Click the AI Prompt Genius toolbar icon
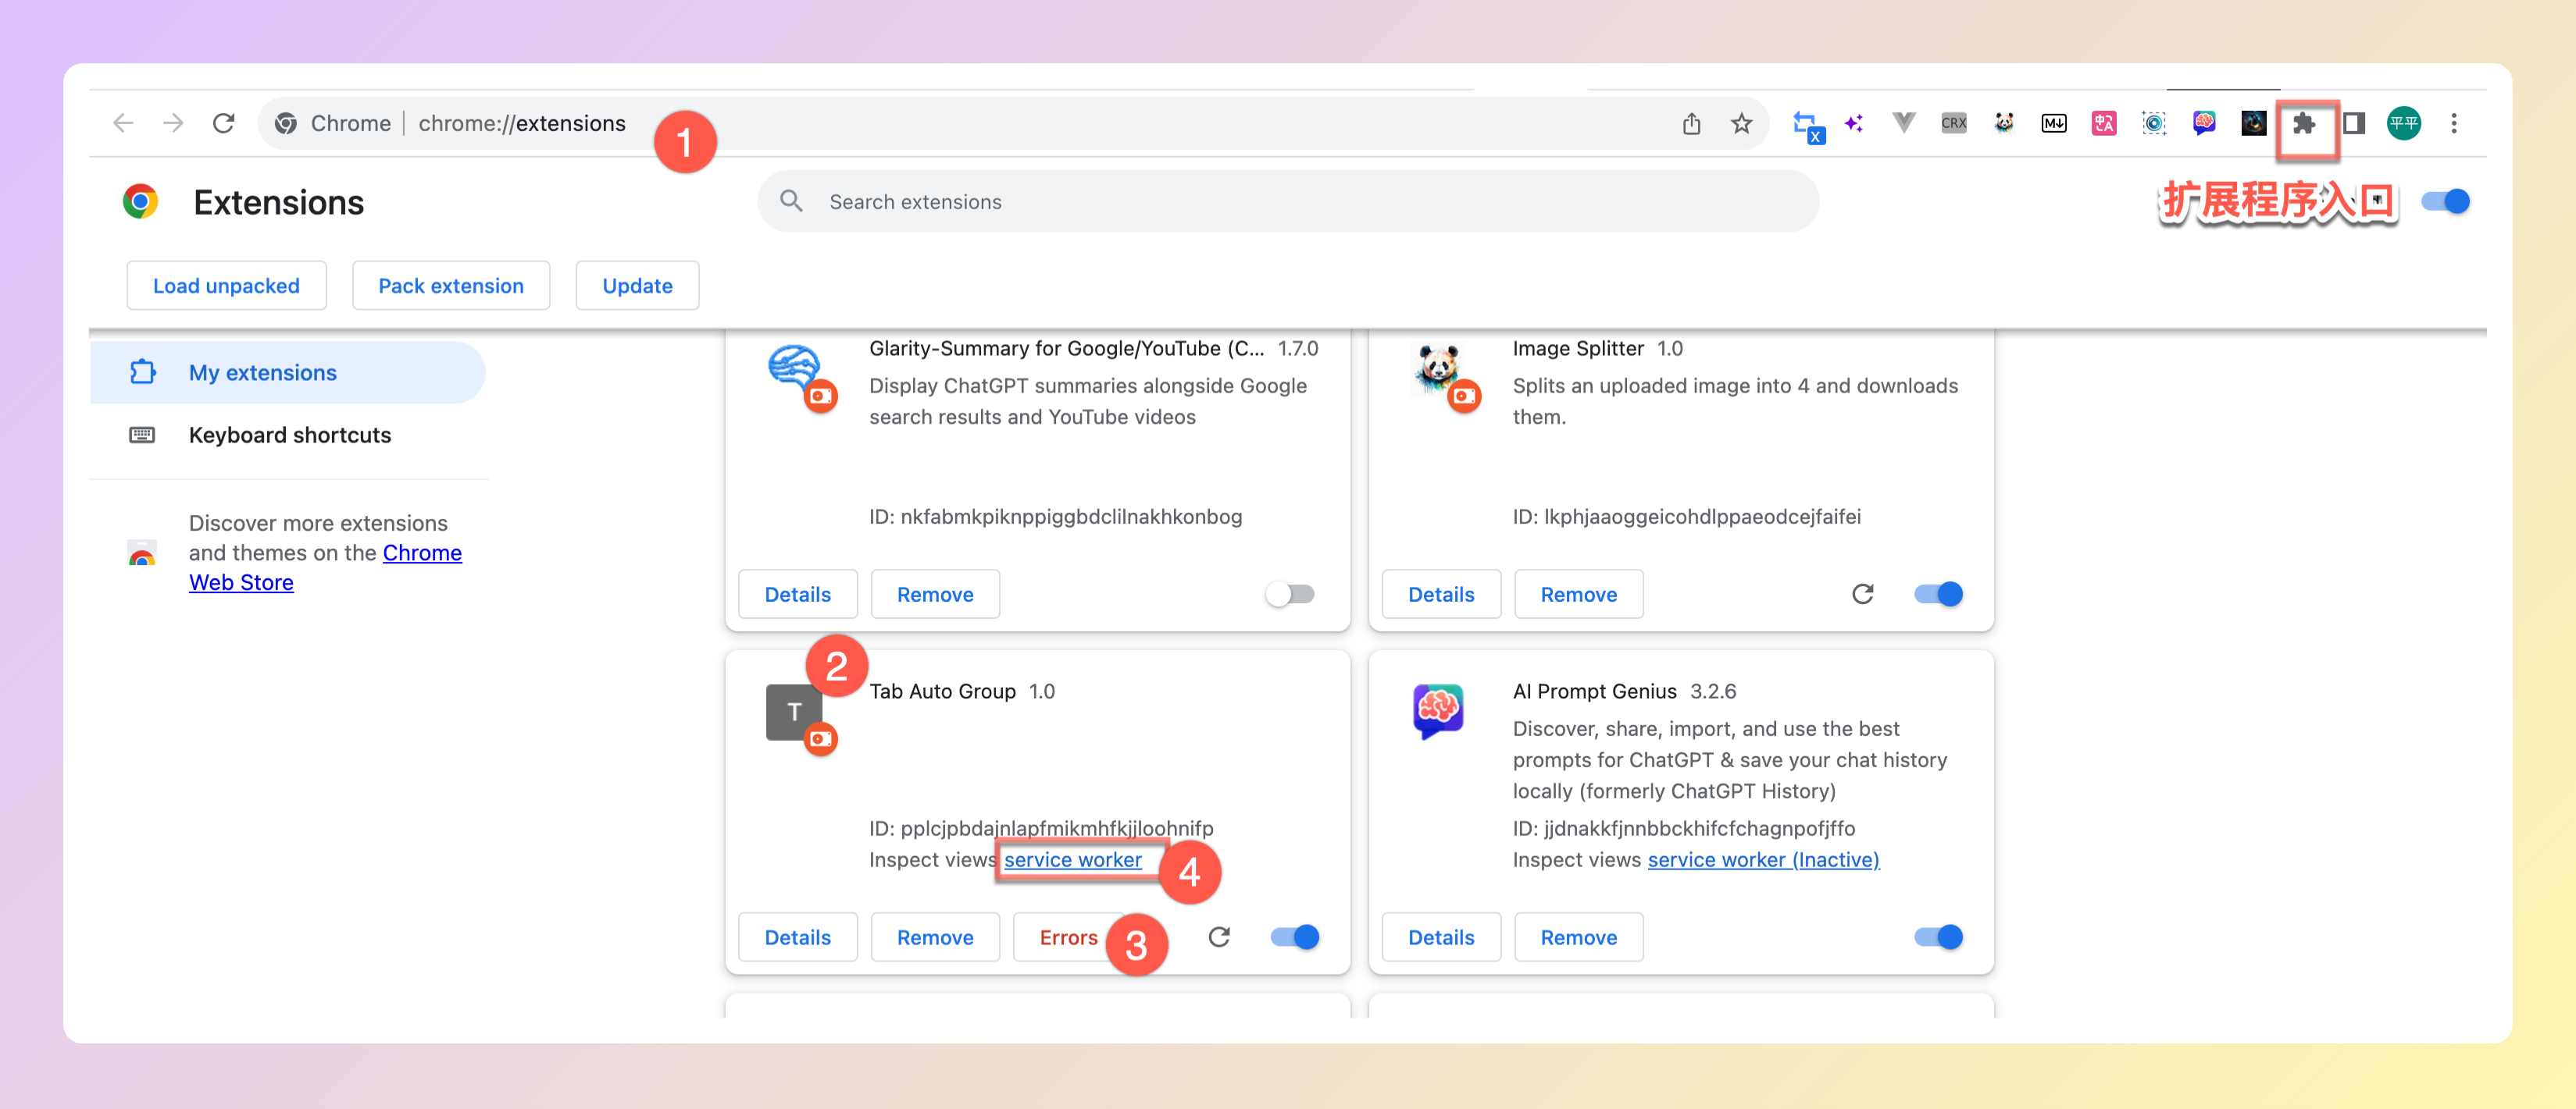The image size is (2576, 1109). click(x=2204, y=124)
